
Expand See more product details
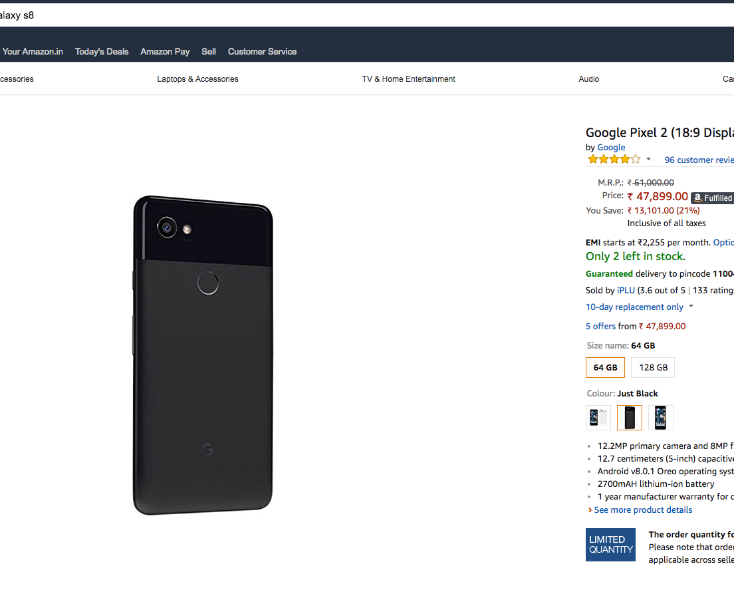click(x=643, y=510)
